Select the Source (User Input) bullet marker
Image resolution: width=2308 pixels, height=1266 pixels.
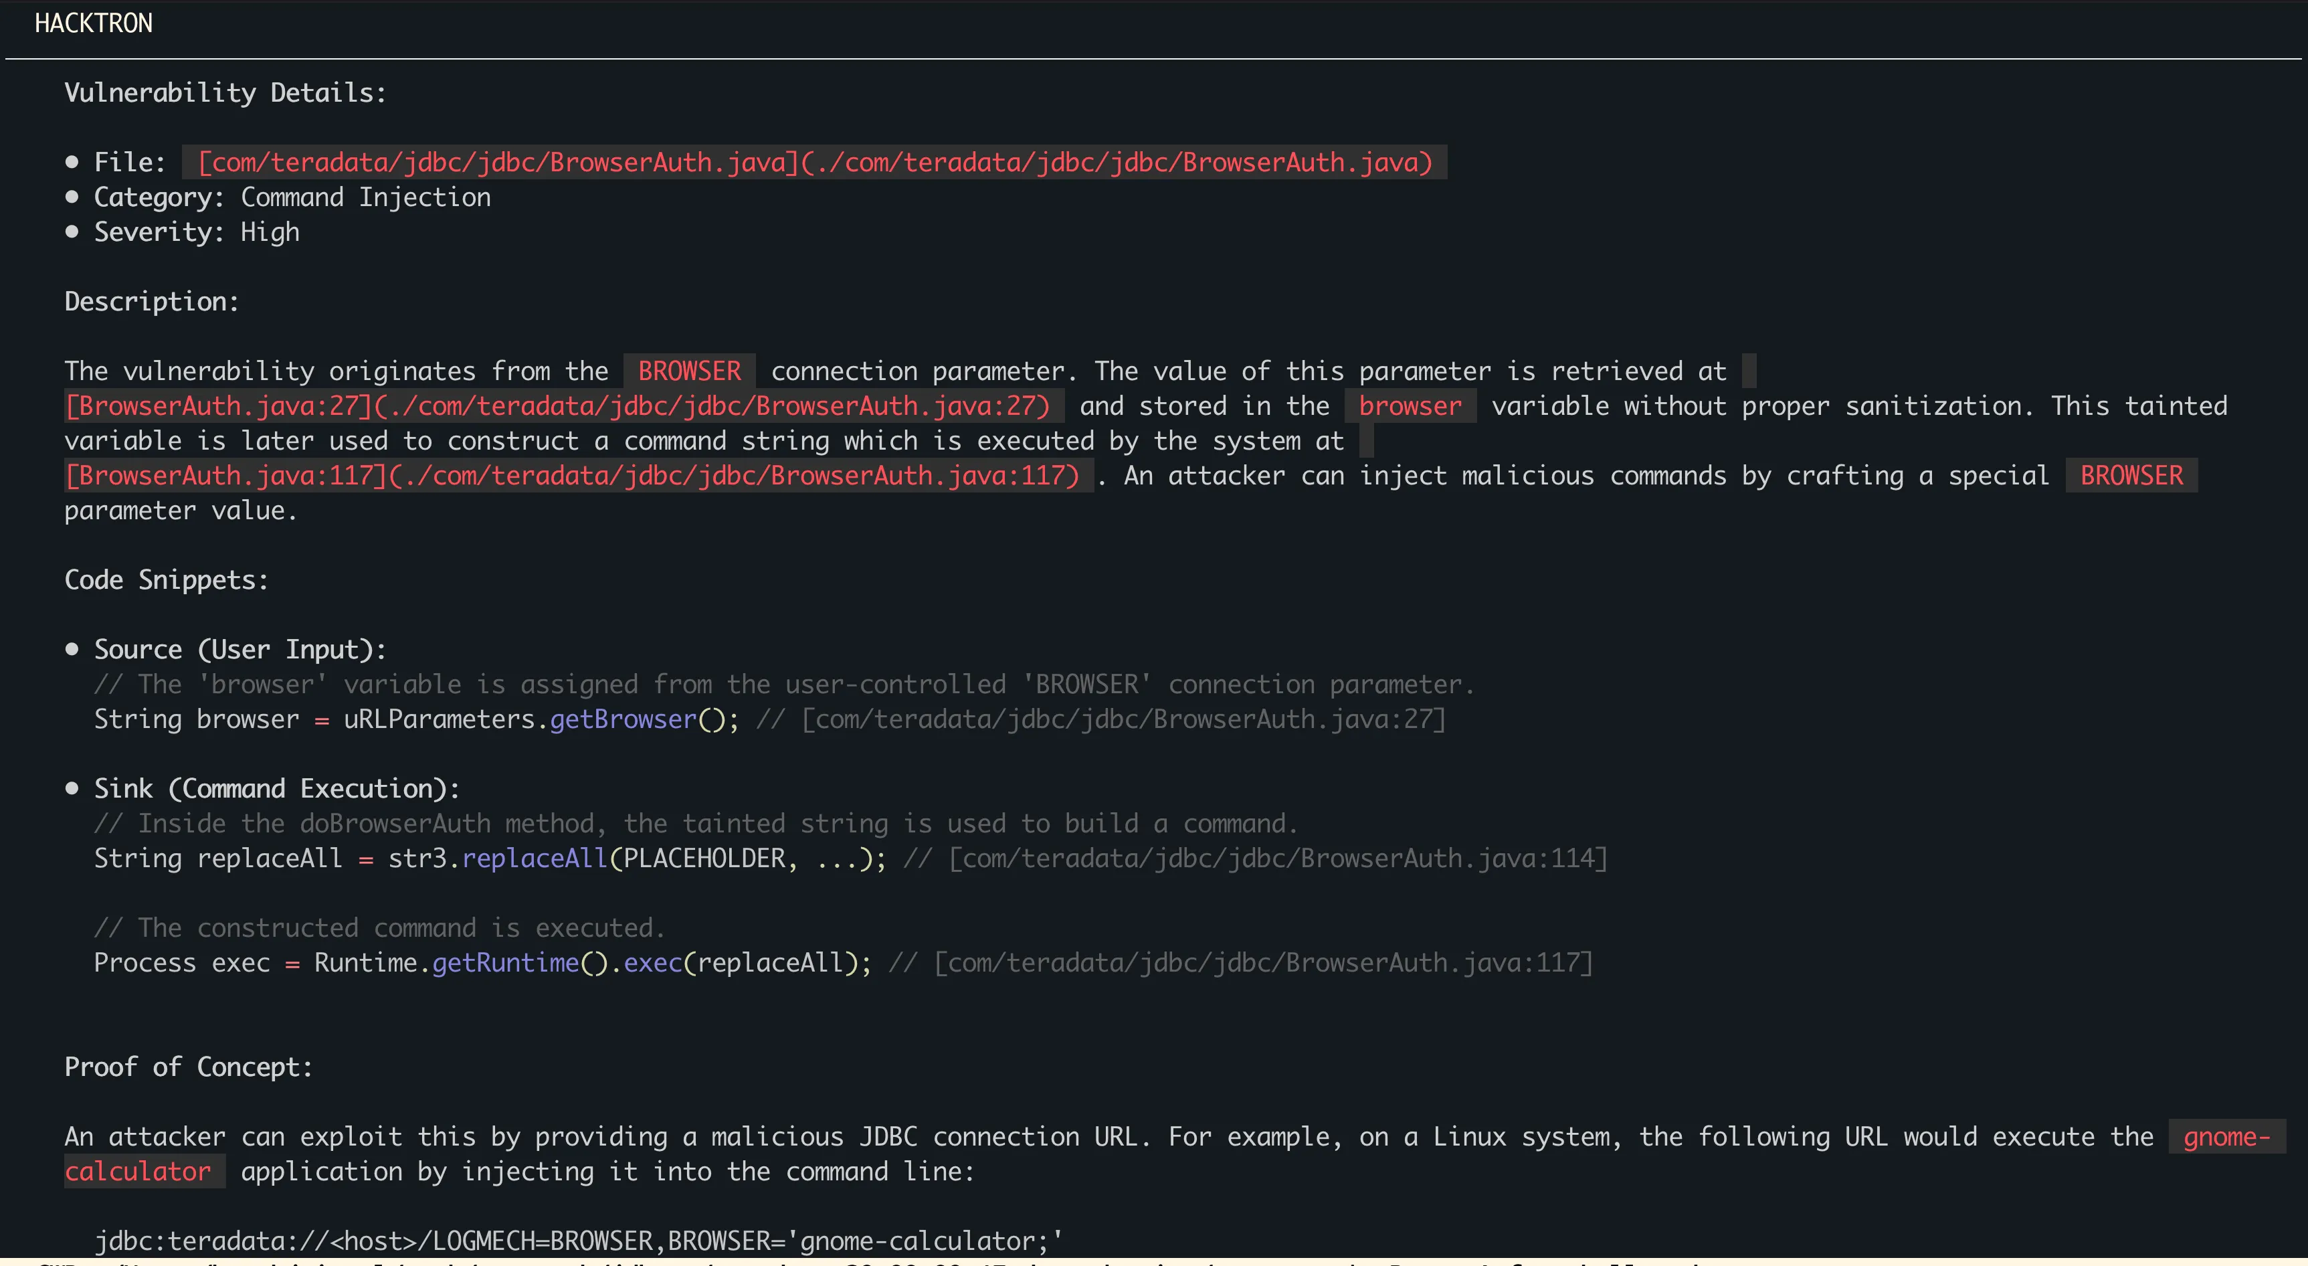[x=74, y=648]
